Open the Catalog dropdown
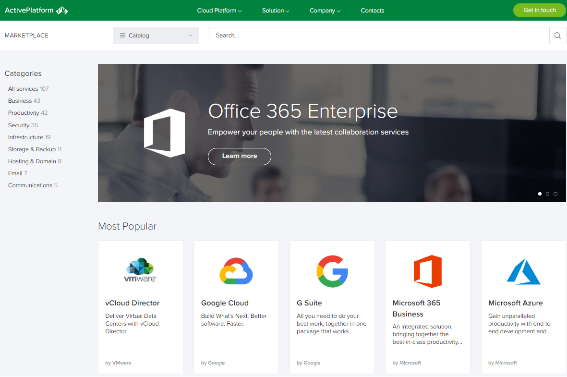Image resolution: width=567 pixels, height=377 pixels. click(x=156, y=36)
